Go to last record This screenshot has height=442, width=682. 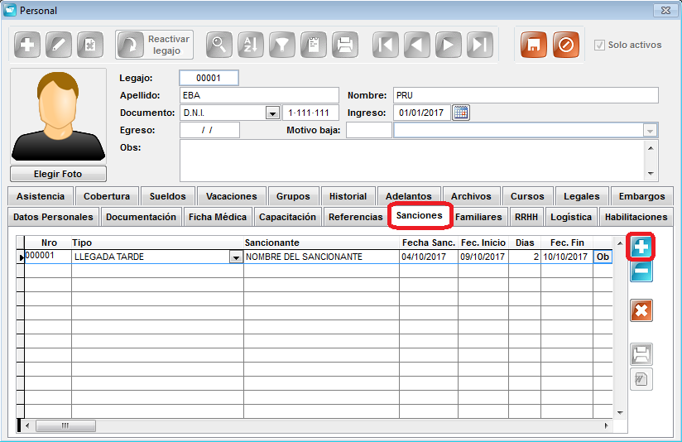click(480, 45)
